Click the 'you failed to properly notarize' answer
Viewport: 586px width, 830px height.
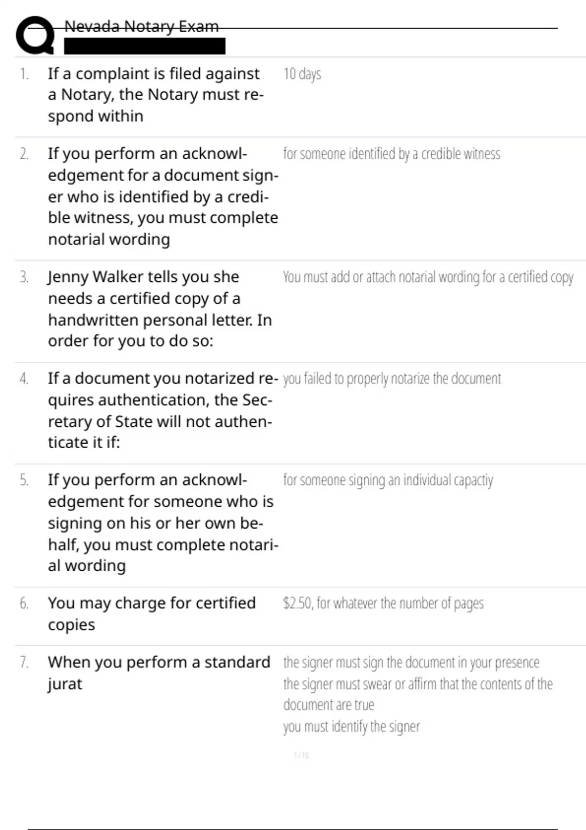pos(392,379)
